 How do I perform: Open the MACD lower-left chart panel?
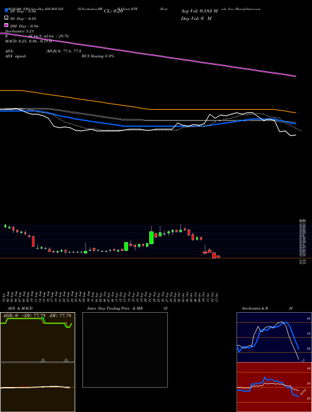(x=37, y=387)
